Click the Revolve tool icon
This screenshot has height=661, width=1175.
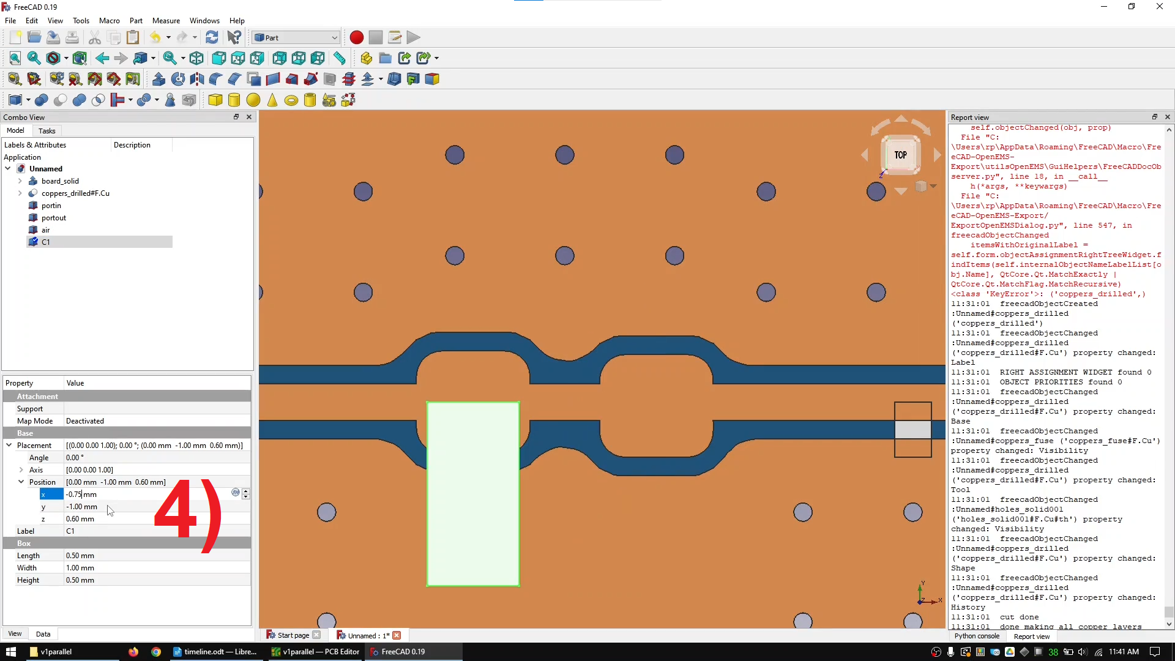point(177,79)
